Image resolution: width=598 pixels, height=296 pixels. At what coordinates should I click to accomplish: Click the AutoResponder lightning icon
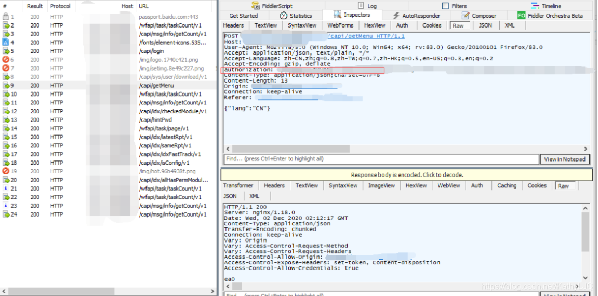(396, 16)
